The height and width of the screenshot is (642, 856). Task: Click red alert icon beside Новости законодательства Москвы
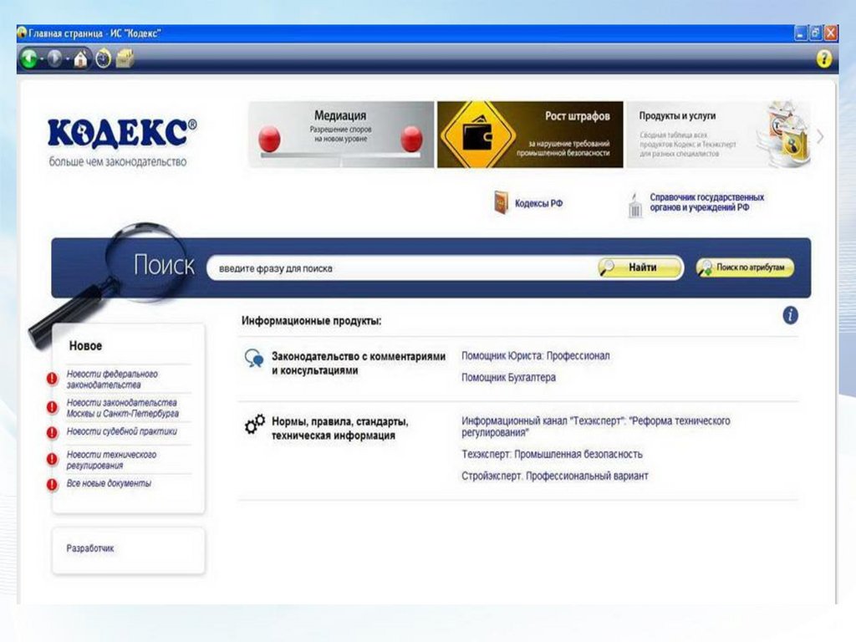(52, 407)
